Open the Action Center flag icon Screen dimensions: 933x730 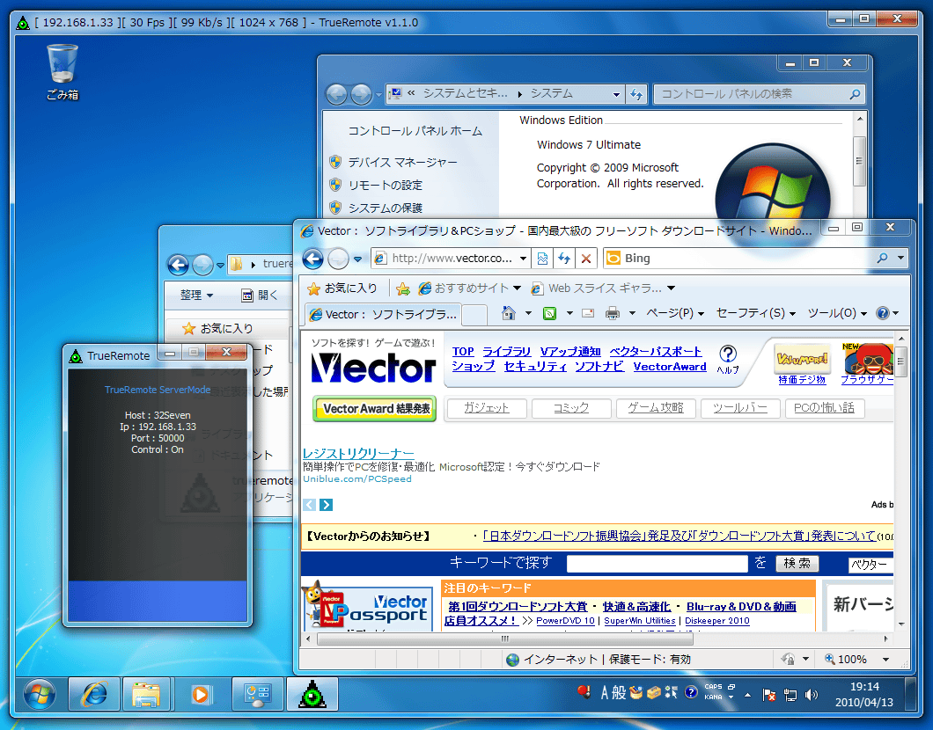click(x=768, y=694)
